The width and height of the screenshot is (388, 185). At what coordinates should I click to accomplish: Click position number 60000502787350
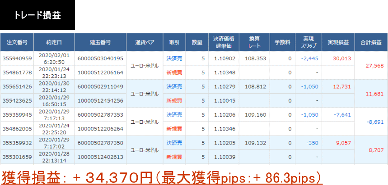[x=100, y=143]
